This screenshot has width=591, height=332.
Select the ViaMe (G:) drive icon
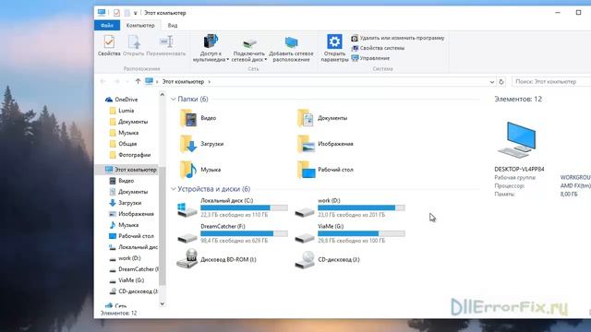305,238
